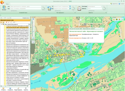125x91 pixels.
Task: Select the red pin marker tool
Action: [x=6, y=22]
